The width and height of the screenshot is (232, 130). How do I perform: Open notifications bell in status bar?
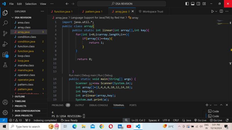click(x=227, y=120)
